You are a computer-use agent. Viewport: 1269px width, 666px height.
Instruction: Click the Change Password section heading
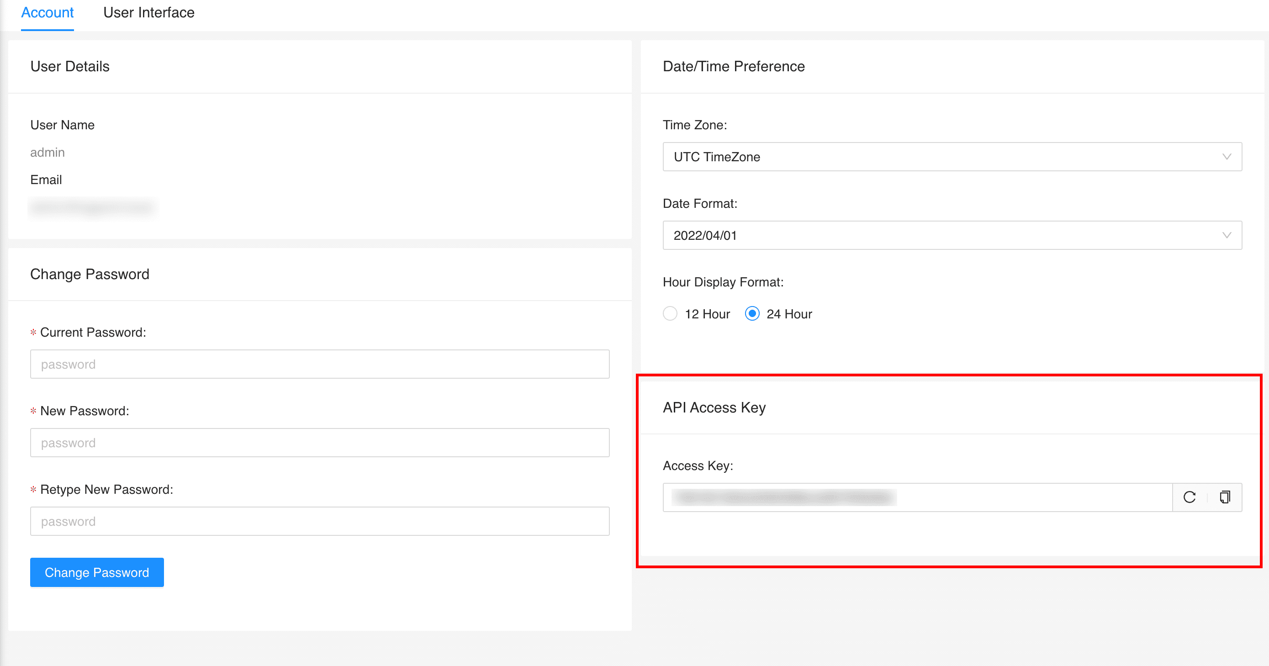point(90,275)
